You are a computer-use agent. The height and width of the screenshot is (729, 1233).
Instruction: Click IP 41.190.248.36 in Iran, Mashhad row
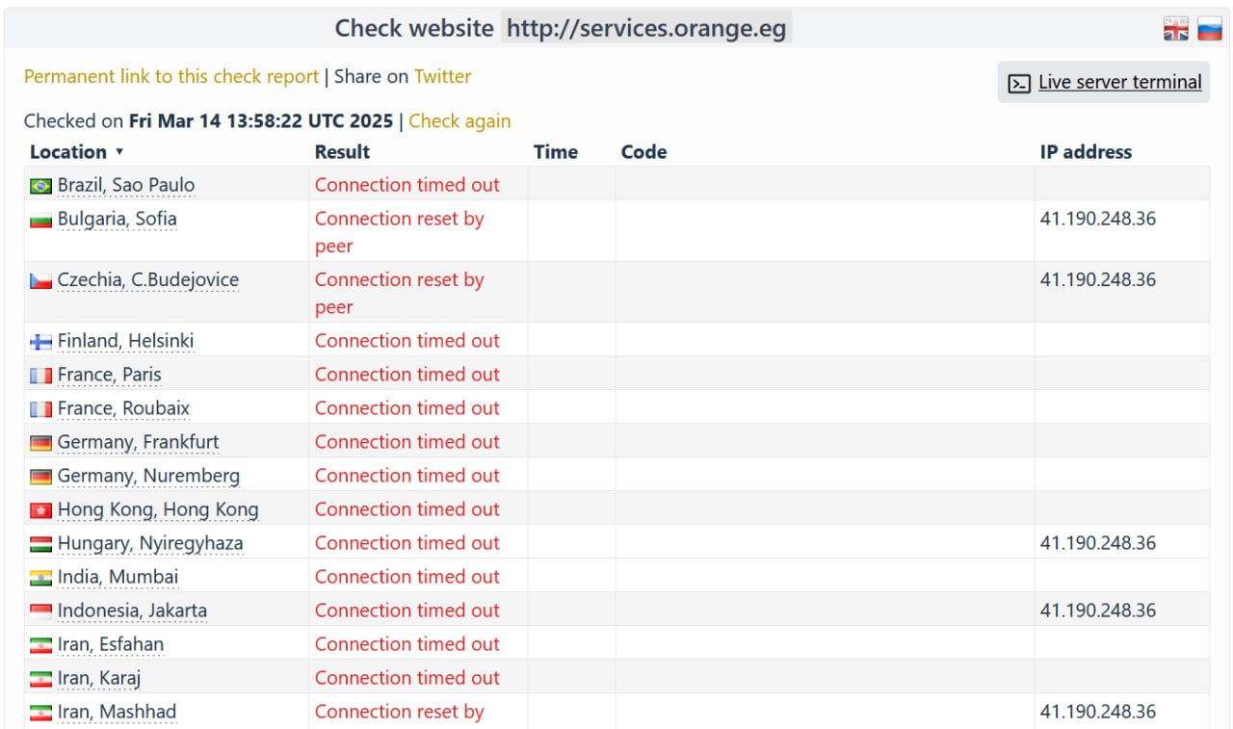pos(1098,712)
